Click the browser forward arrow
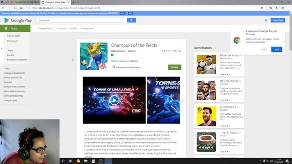The image size is (292, 164). [9, 8]
